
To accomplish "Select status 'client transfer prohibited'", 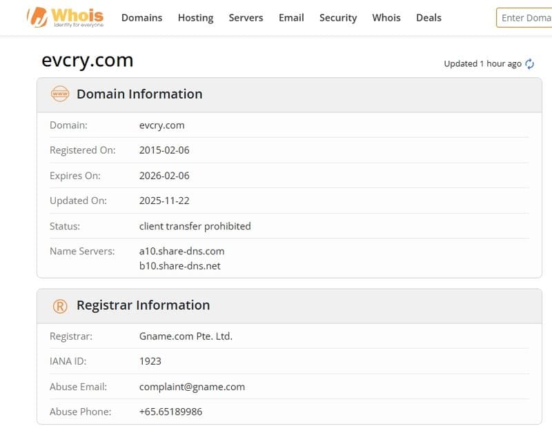I will point(195,226).
